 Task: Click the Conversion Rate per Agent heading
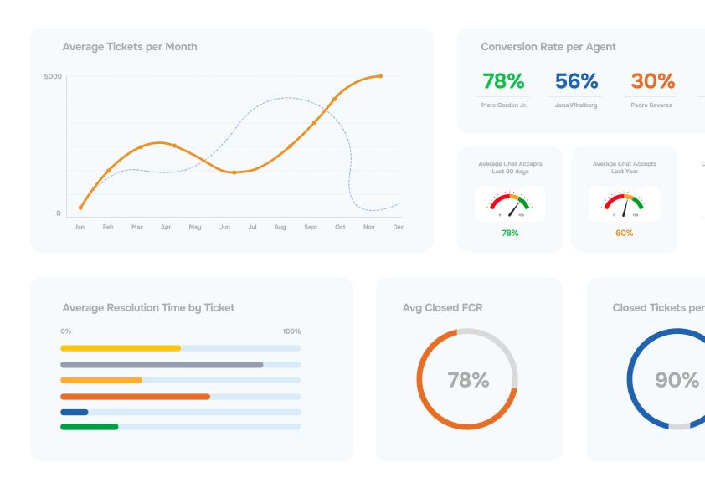coord(548,47)
